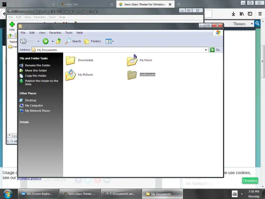The height and width of the screenshot is (199, 265).
Task: Click the blue search magnifier button
Action: click(257, 23)
